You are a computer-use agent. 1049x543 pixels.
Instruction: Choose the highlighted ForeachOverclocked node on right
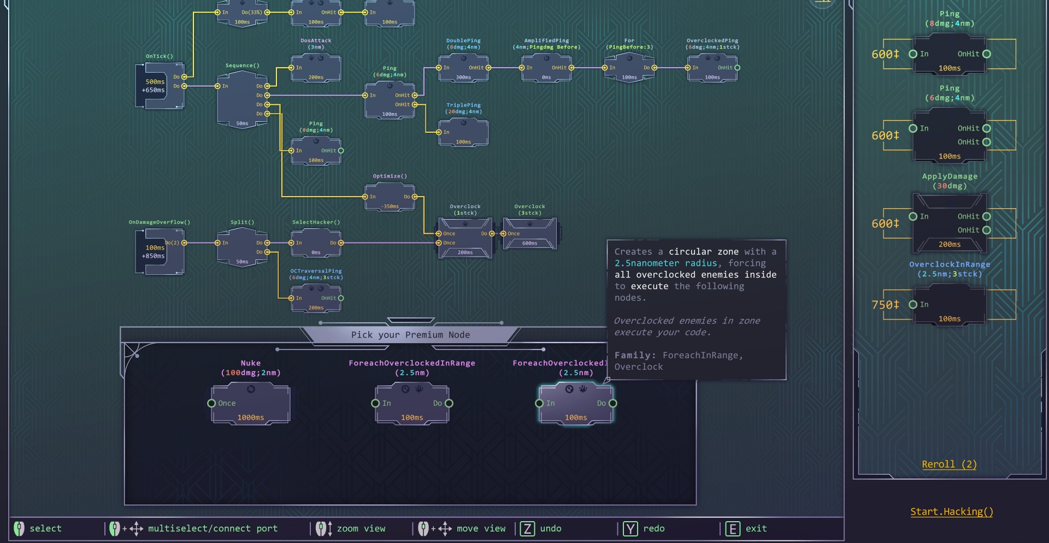tap(576, 404)
